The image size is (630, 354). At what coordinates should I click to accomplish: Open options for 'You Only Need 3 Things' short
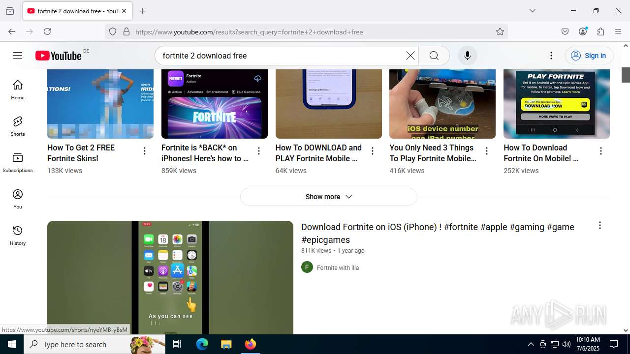click(487, 151)
